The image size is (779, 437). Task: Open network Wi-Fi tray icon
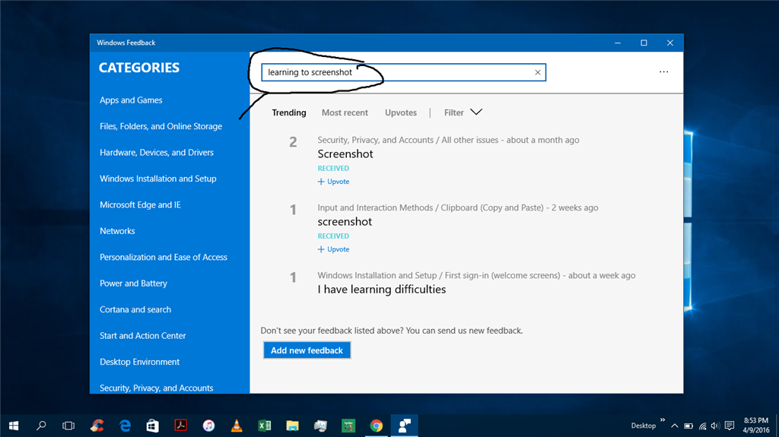[x=702, y=426]
